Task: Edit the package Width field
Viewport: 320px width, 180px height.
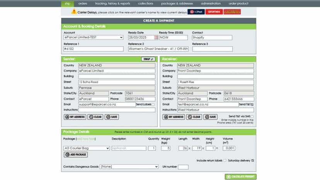Action: tap(197, 148)
